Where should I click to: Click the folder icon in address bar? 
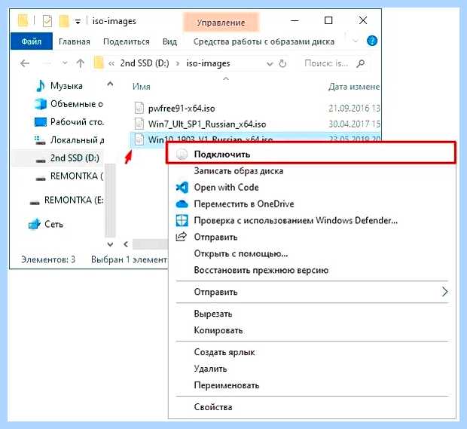pos(99,63)
